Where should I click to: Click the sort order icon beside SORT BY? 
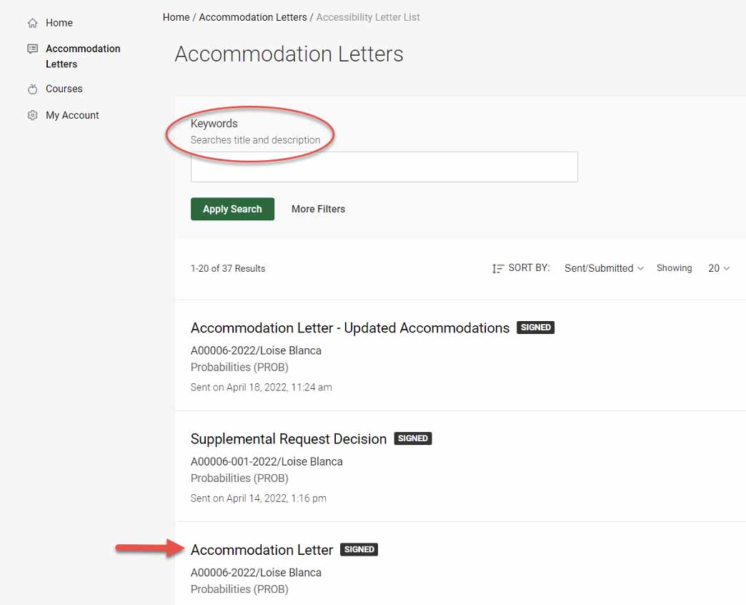[497, 269]
